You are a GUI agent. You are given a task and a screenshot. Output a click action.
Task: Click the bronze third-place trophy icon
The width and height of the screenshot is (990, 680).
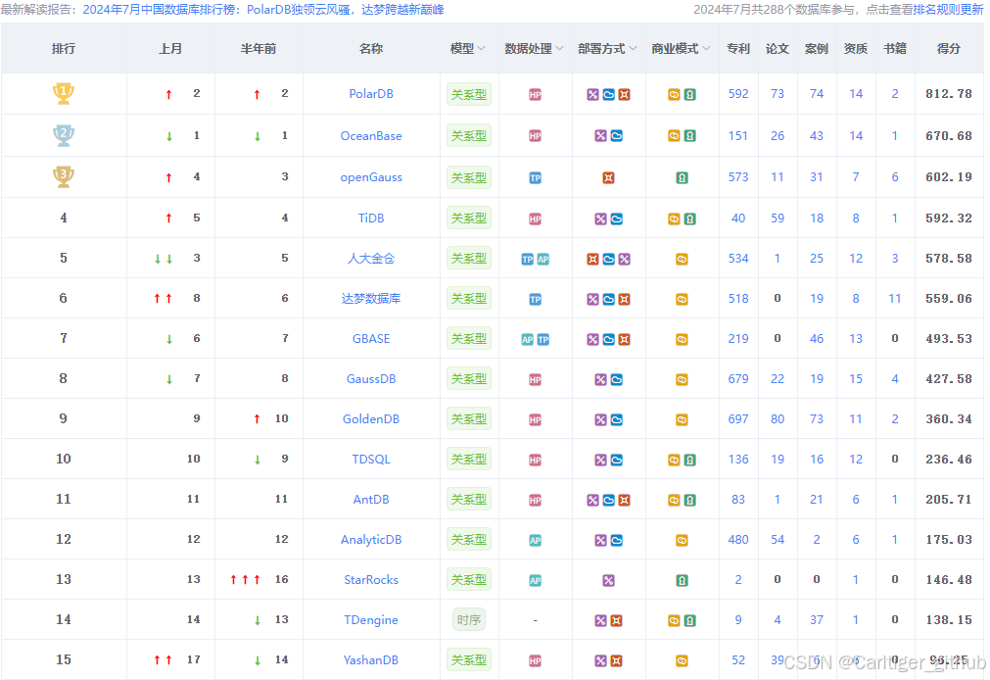pos(63,177)
